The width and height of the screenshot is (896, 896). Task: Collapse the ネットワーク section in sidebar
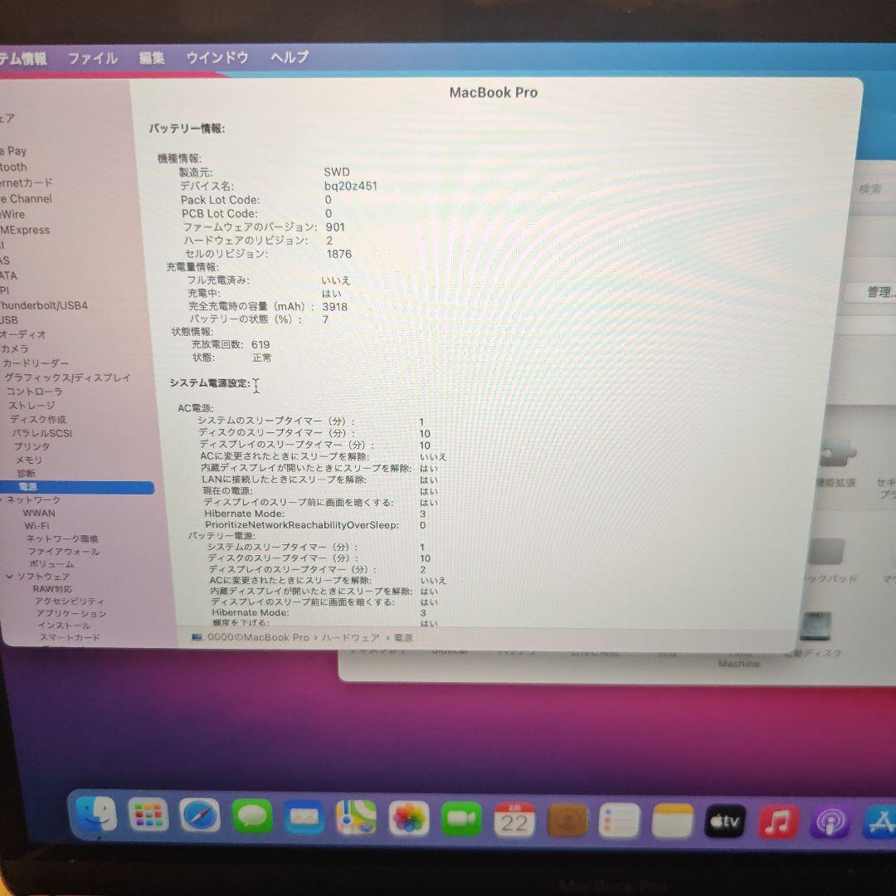tap(2, 500)
